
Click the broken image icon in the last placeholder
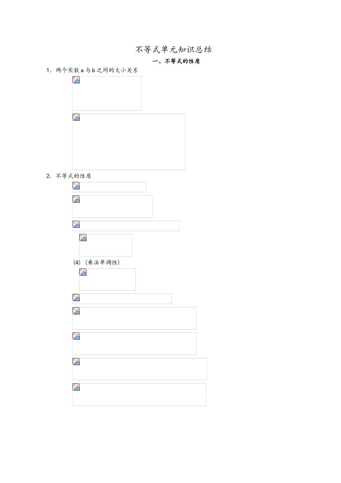tap(76, 387)
